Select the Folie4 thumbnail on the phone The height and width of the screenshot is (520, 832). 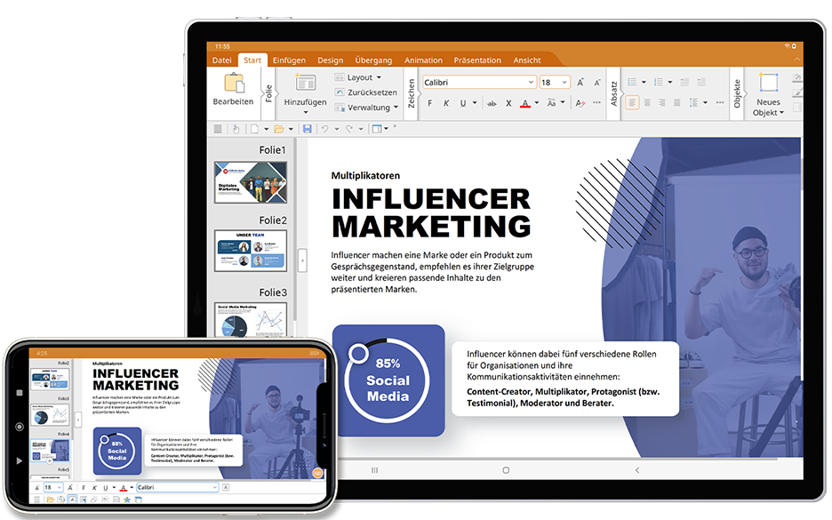coord(50,451)
